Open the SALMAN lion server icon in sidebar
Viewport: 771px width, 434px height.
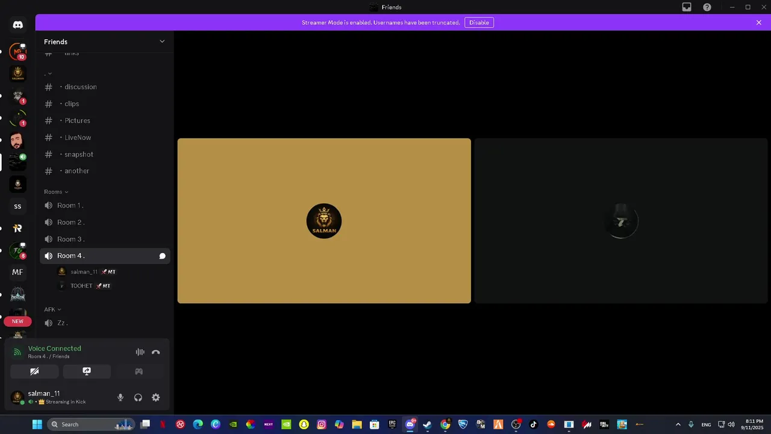[x=17, y=74]
